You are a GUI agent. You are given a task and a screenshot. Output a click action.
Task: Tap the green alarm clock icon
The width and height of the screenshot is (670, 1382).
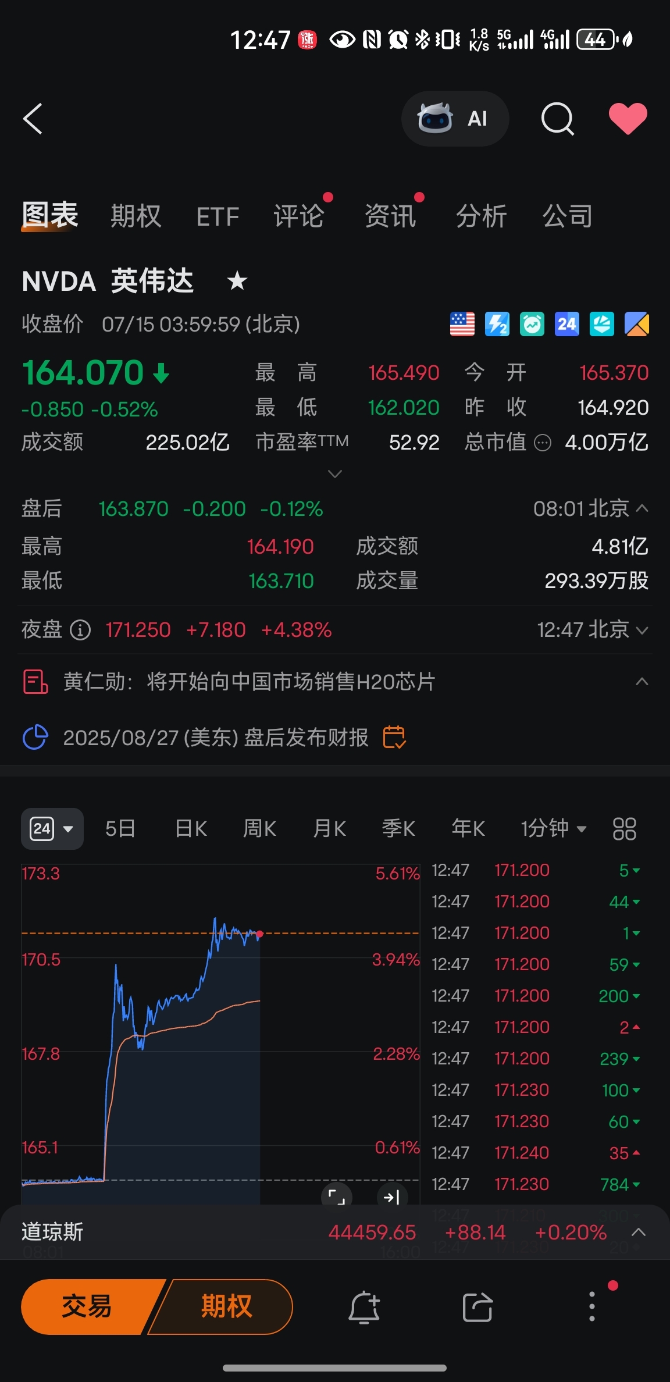point(532,324)
